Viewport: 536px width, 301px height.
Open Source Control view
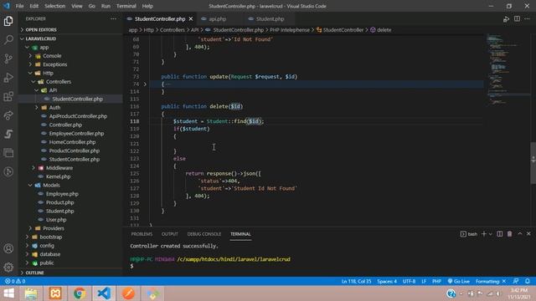(x=8, y=59)
